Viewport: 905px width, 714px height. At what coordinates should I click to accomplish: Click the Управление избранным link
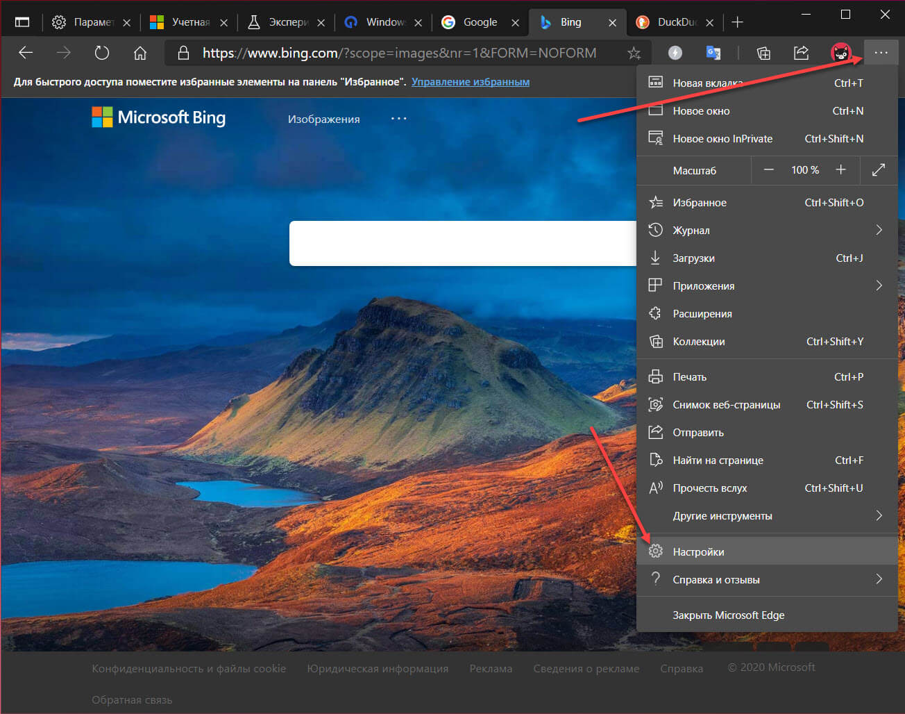click(x=471, y=82)
